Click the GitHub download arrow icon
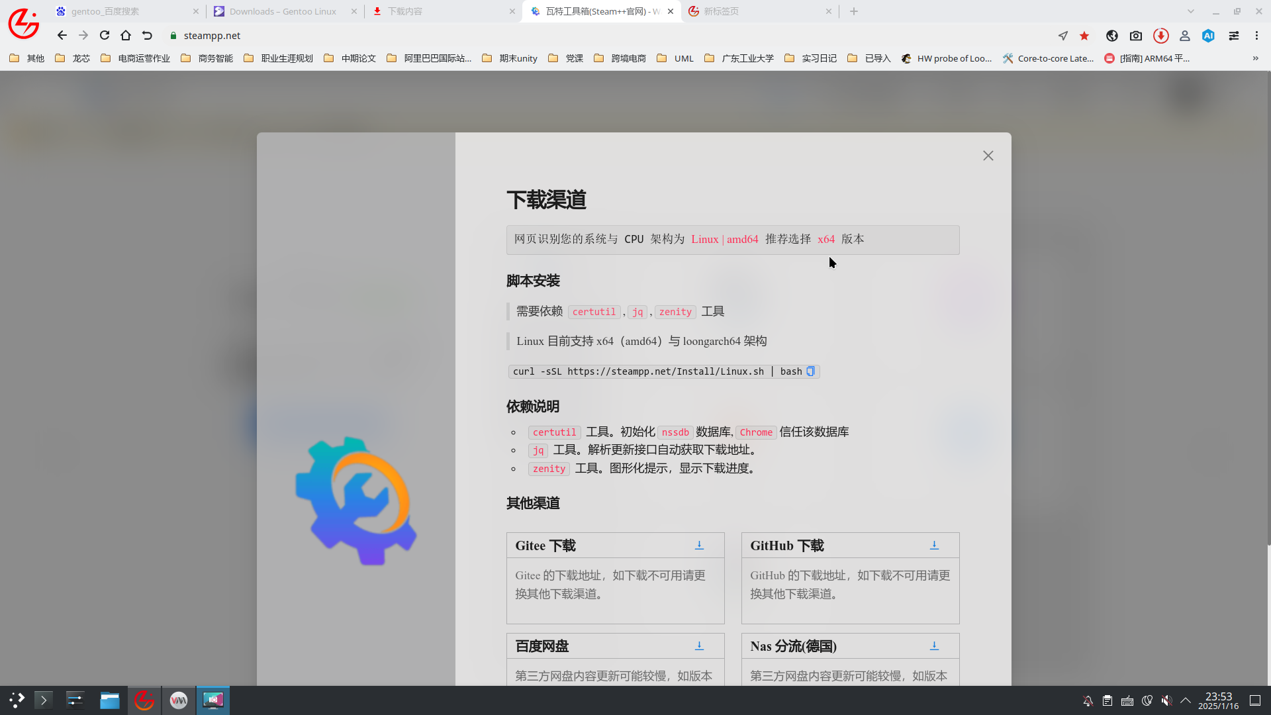 pos(934,546)
